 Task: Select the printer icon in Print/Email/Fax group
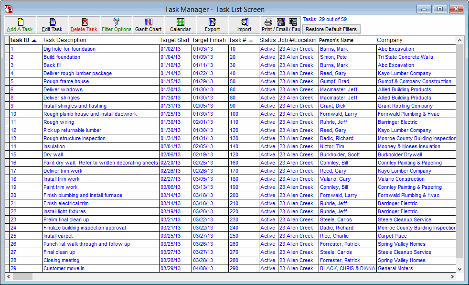[x=267, y=21]
